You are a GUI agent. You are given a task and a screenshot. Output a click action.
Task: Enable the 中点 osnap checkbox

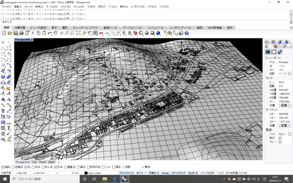[33, 167]
